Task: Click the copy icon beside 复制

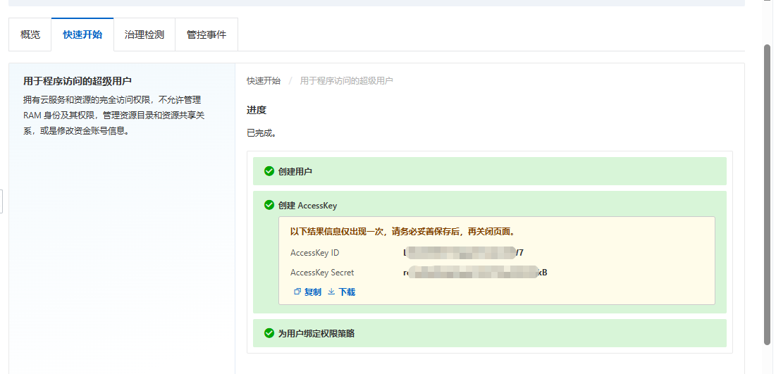Action: (297, 292)
